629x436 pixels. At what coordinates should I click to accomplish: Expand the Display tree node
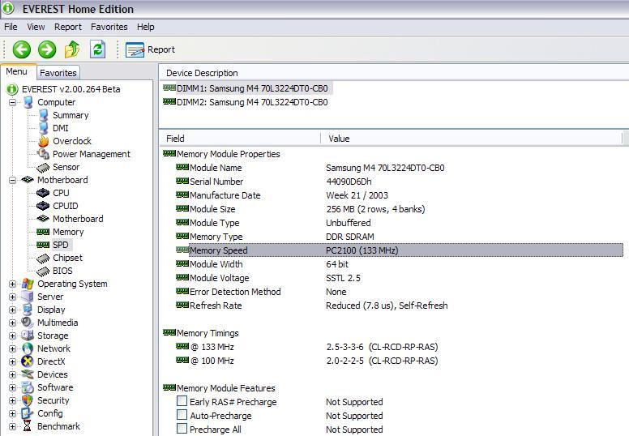click(x=12, y=310)
